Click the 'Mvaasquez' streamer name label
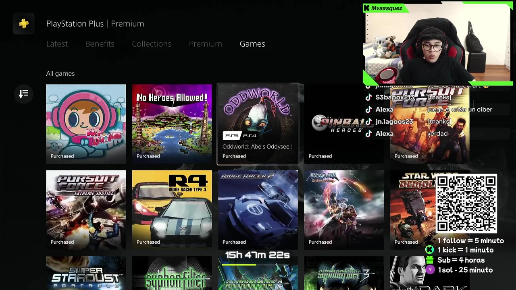 (x=387, y=8)
